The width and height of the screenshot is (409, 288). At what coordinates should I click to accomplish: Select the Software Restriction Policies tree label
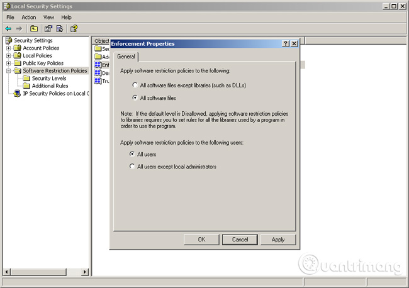pos(55,70)
